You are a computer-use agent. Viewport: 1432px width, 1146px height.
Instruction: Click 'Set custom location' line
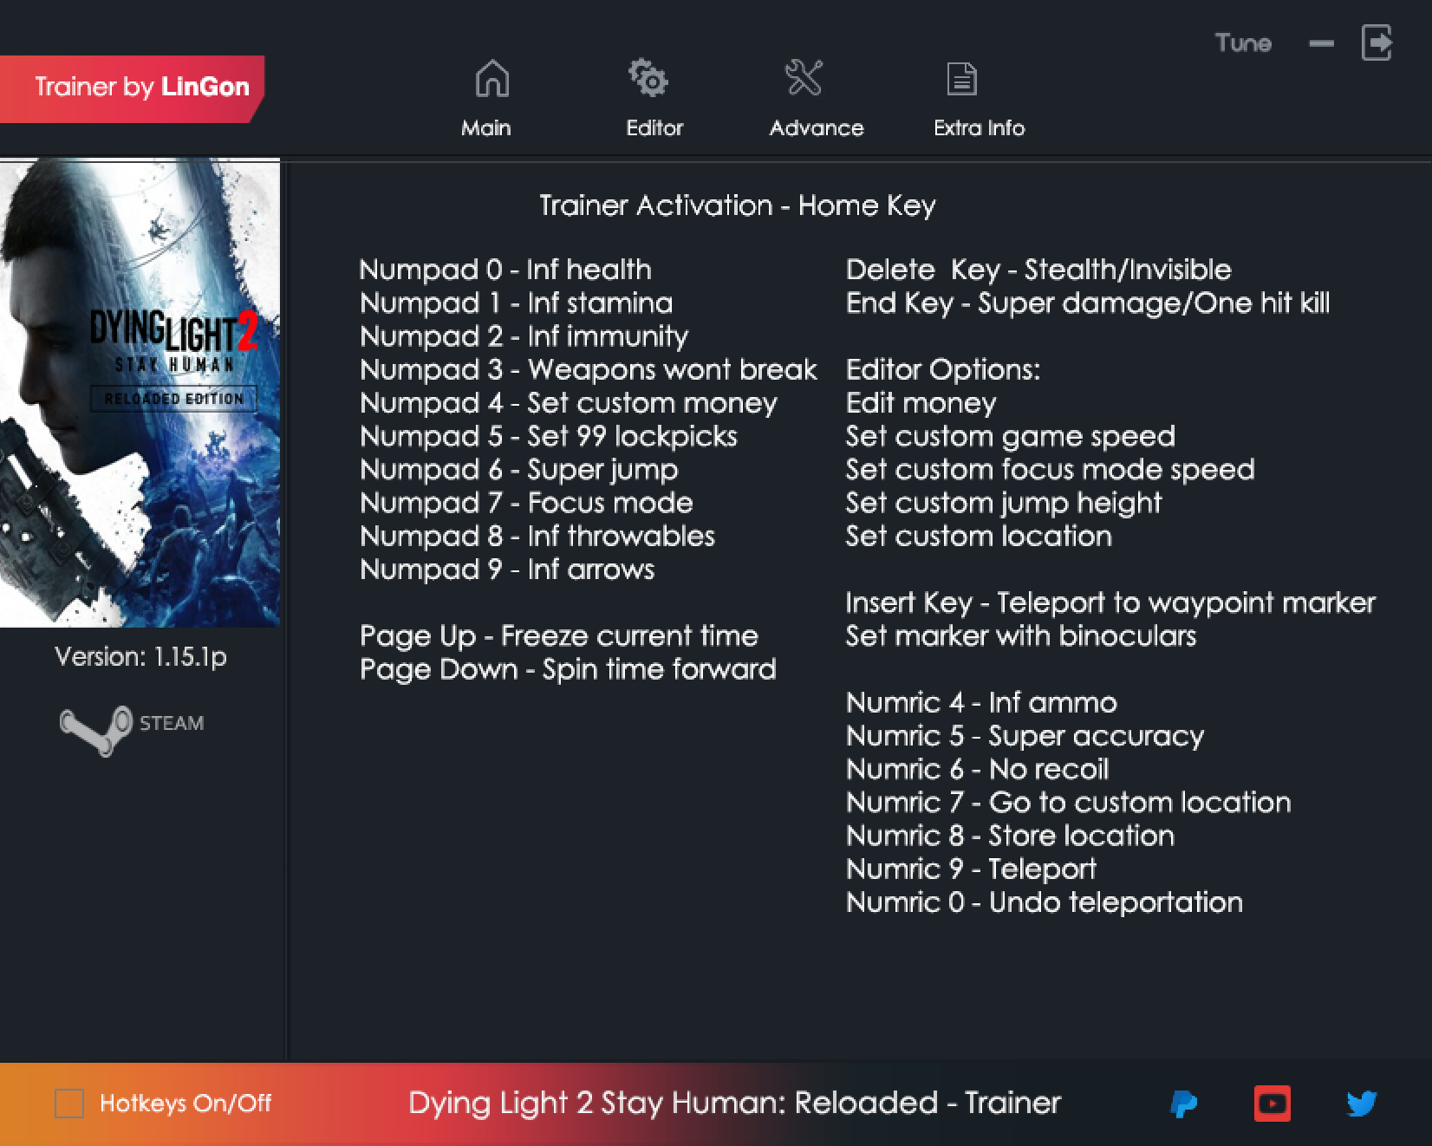coord(979,536)
